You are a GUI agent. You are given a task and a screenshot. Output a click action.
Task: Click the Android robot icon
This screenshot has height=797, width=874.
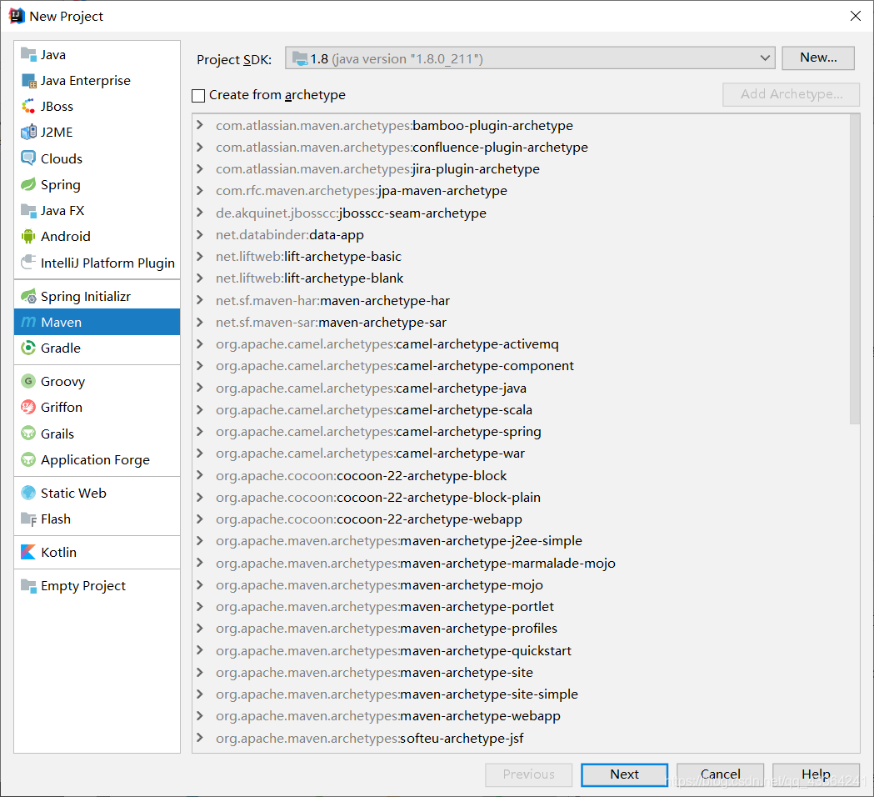(27, 237)
